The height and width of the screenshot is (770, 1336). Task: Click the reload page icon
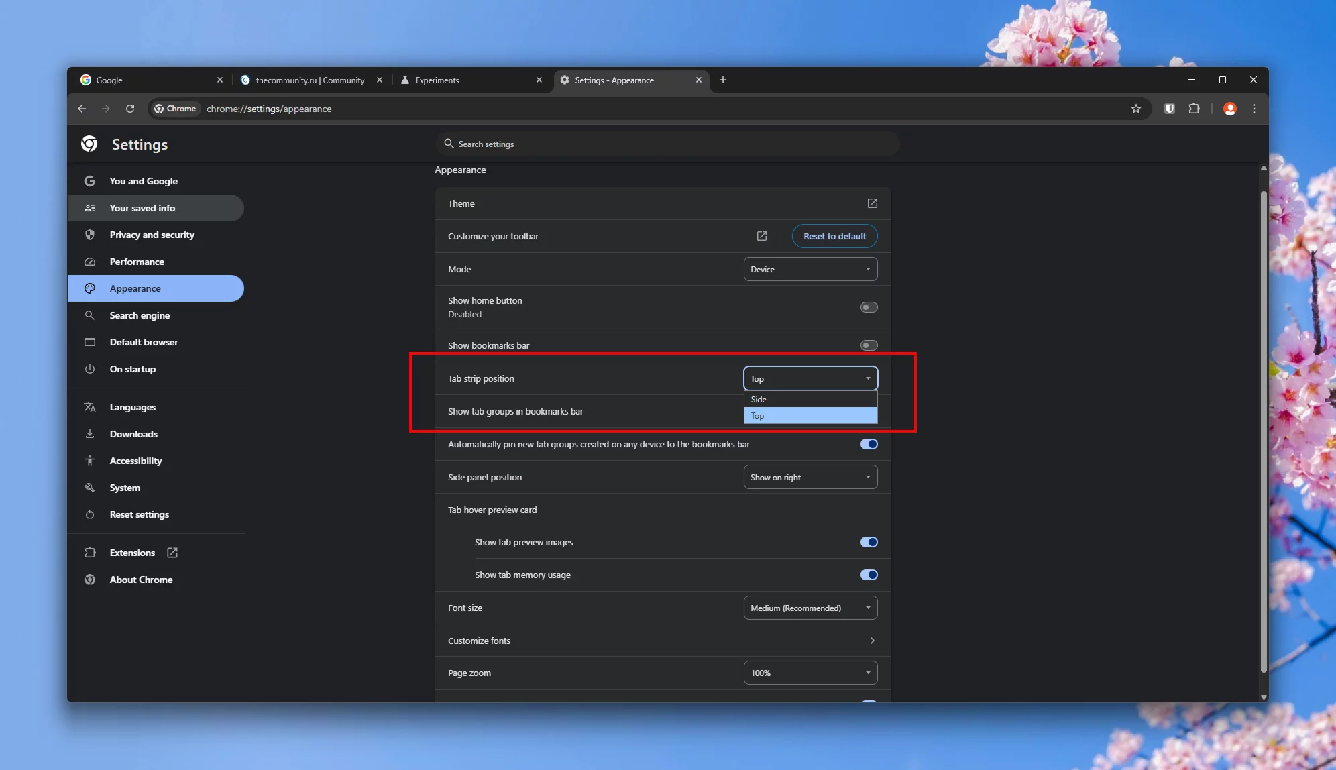(130, 109)
